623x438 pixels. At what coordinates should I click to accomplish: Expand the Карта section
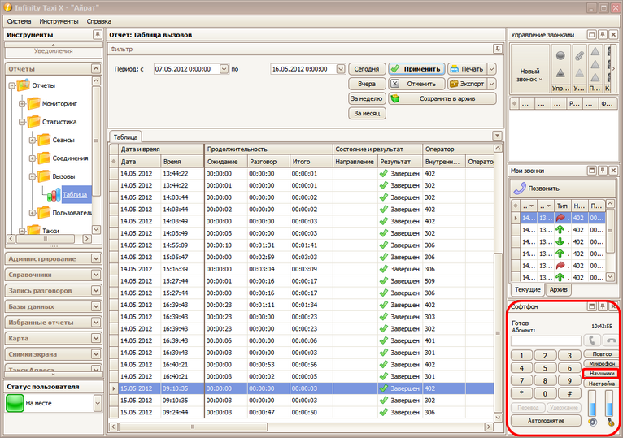[96, 338]
